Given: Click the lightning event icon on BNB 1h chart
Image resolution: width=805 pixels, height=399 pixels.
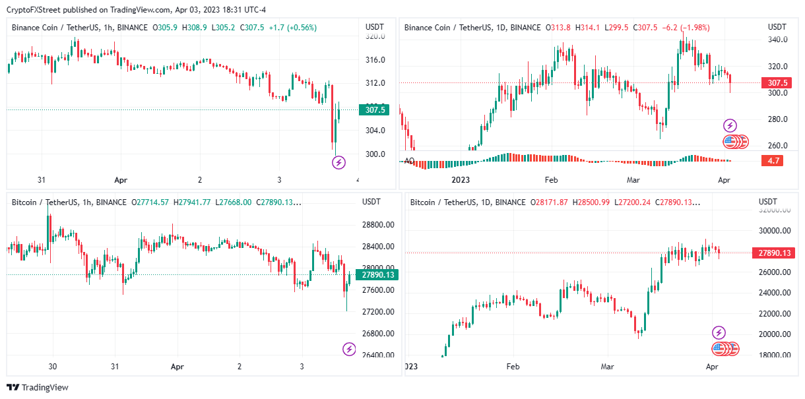Looking at the screenshot, I should [x=338, y=162].
